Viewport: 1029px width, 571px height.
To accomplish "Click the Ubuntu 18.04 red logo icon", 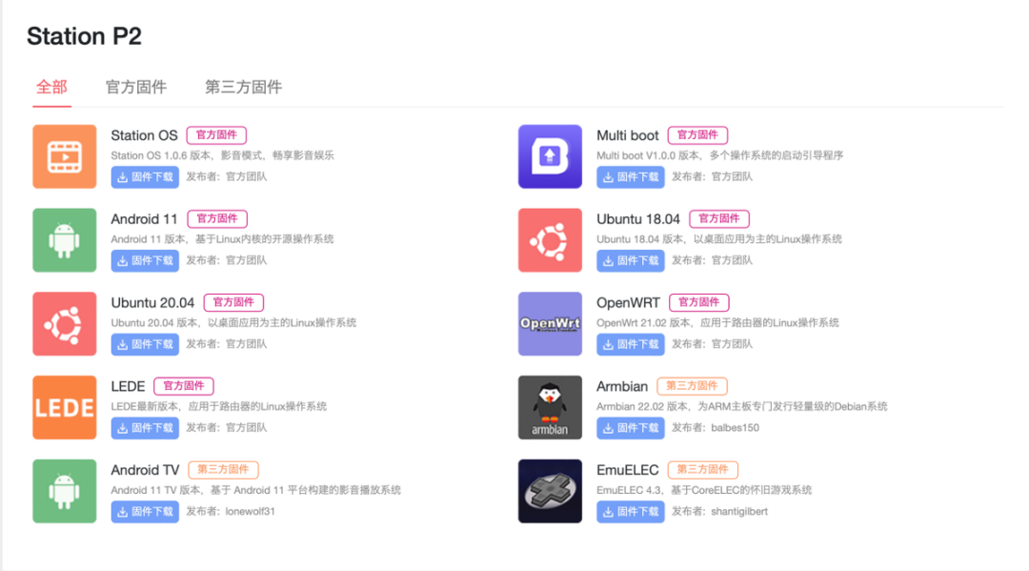I will (x=550, y=239).
